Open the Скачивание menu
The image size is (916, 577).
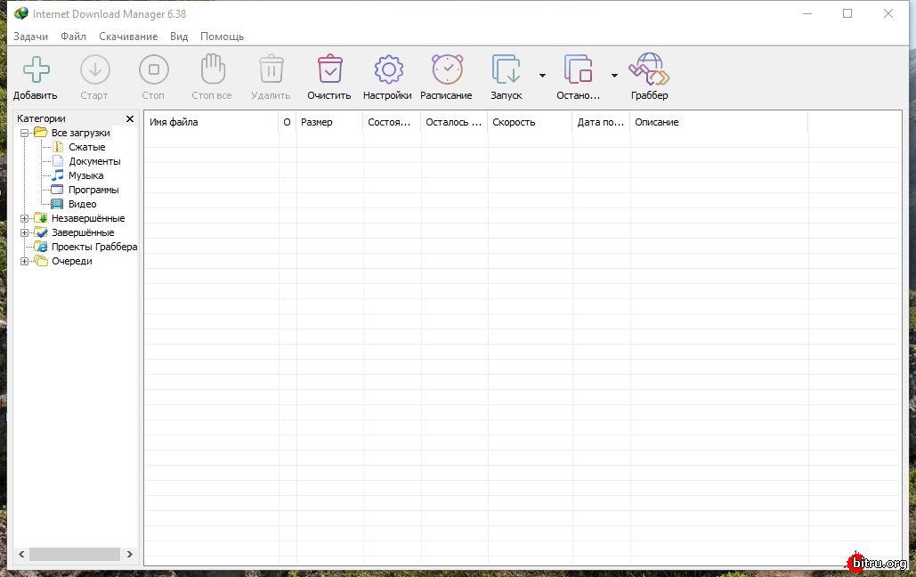tap(128, 37)
